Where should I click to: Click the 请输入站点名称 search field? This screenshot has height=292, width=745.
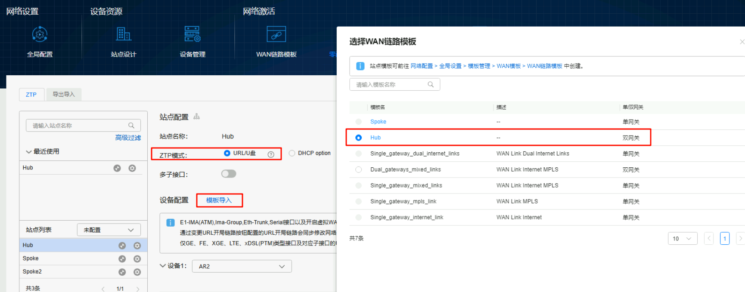coord(78,126)
